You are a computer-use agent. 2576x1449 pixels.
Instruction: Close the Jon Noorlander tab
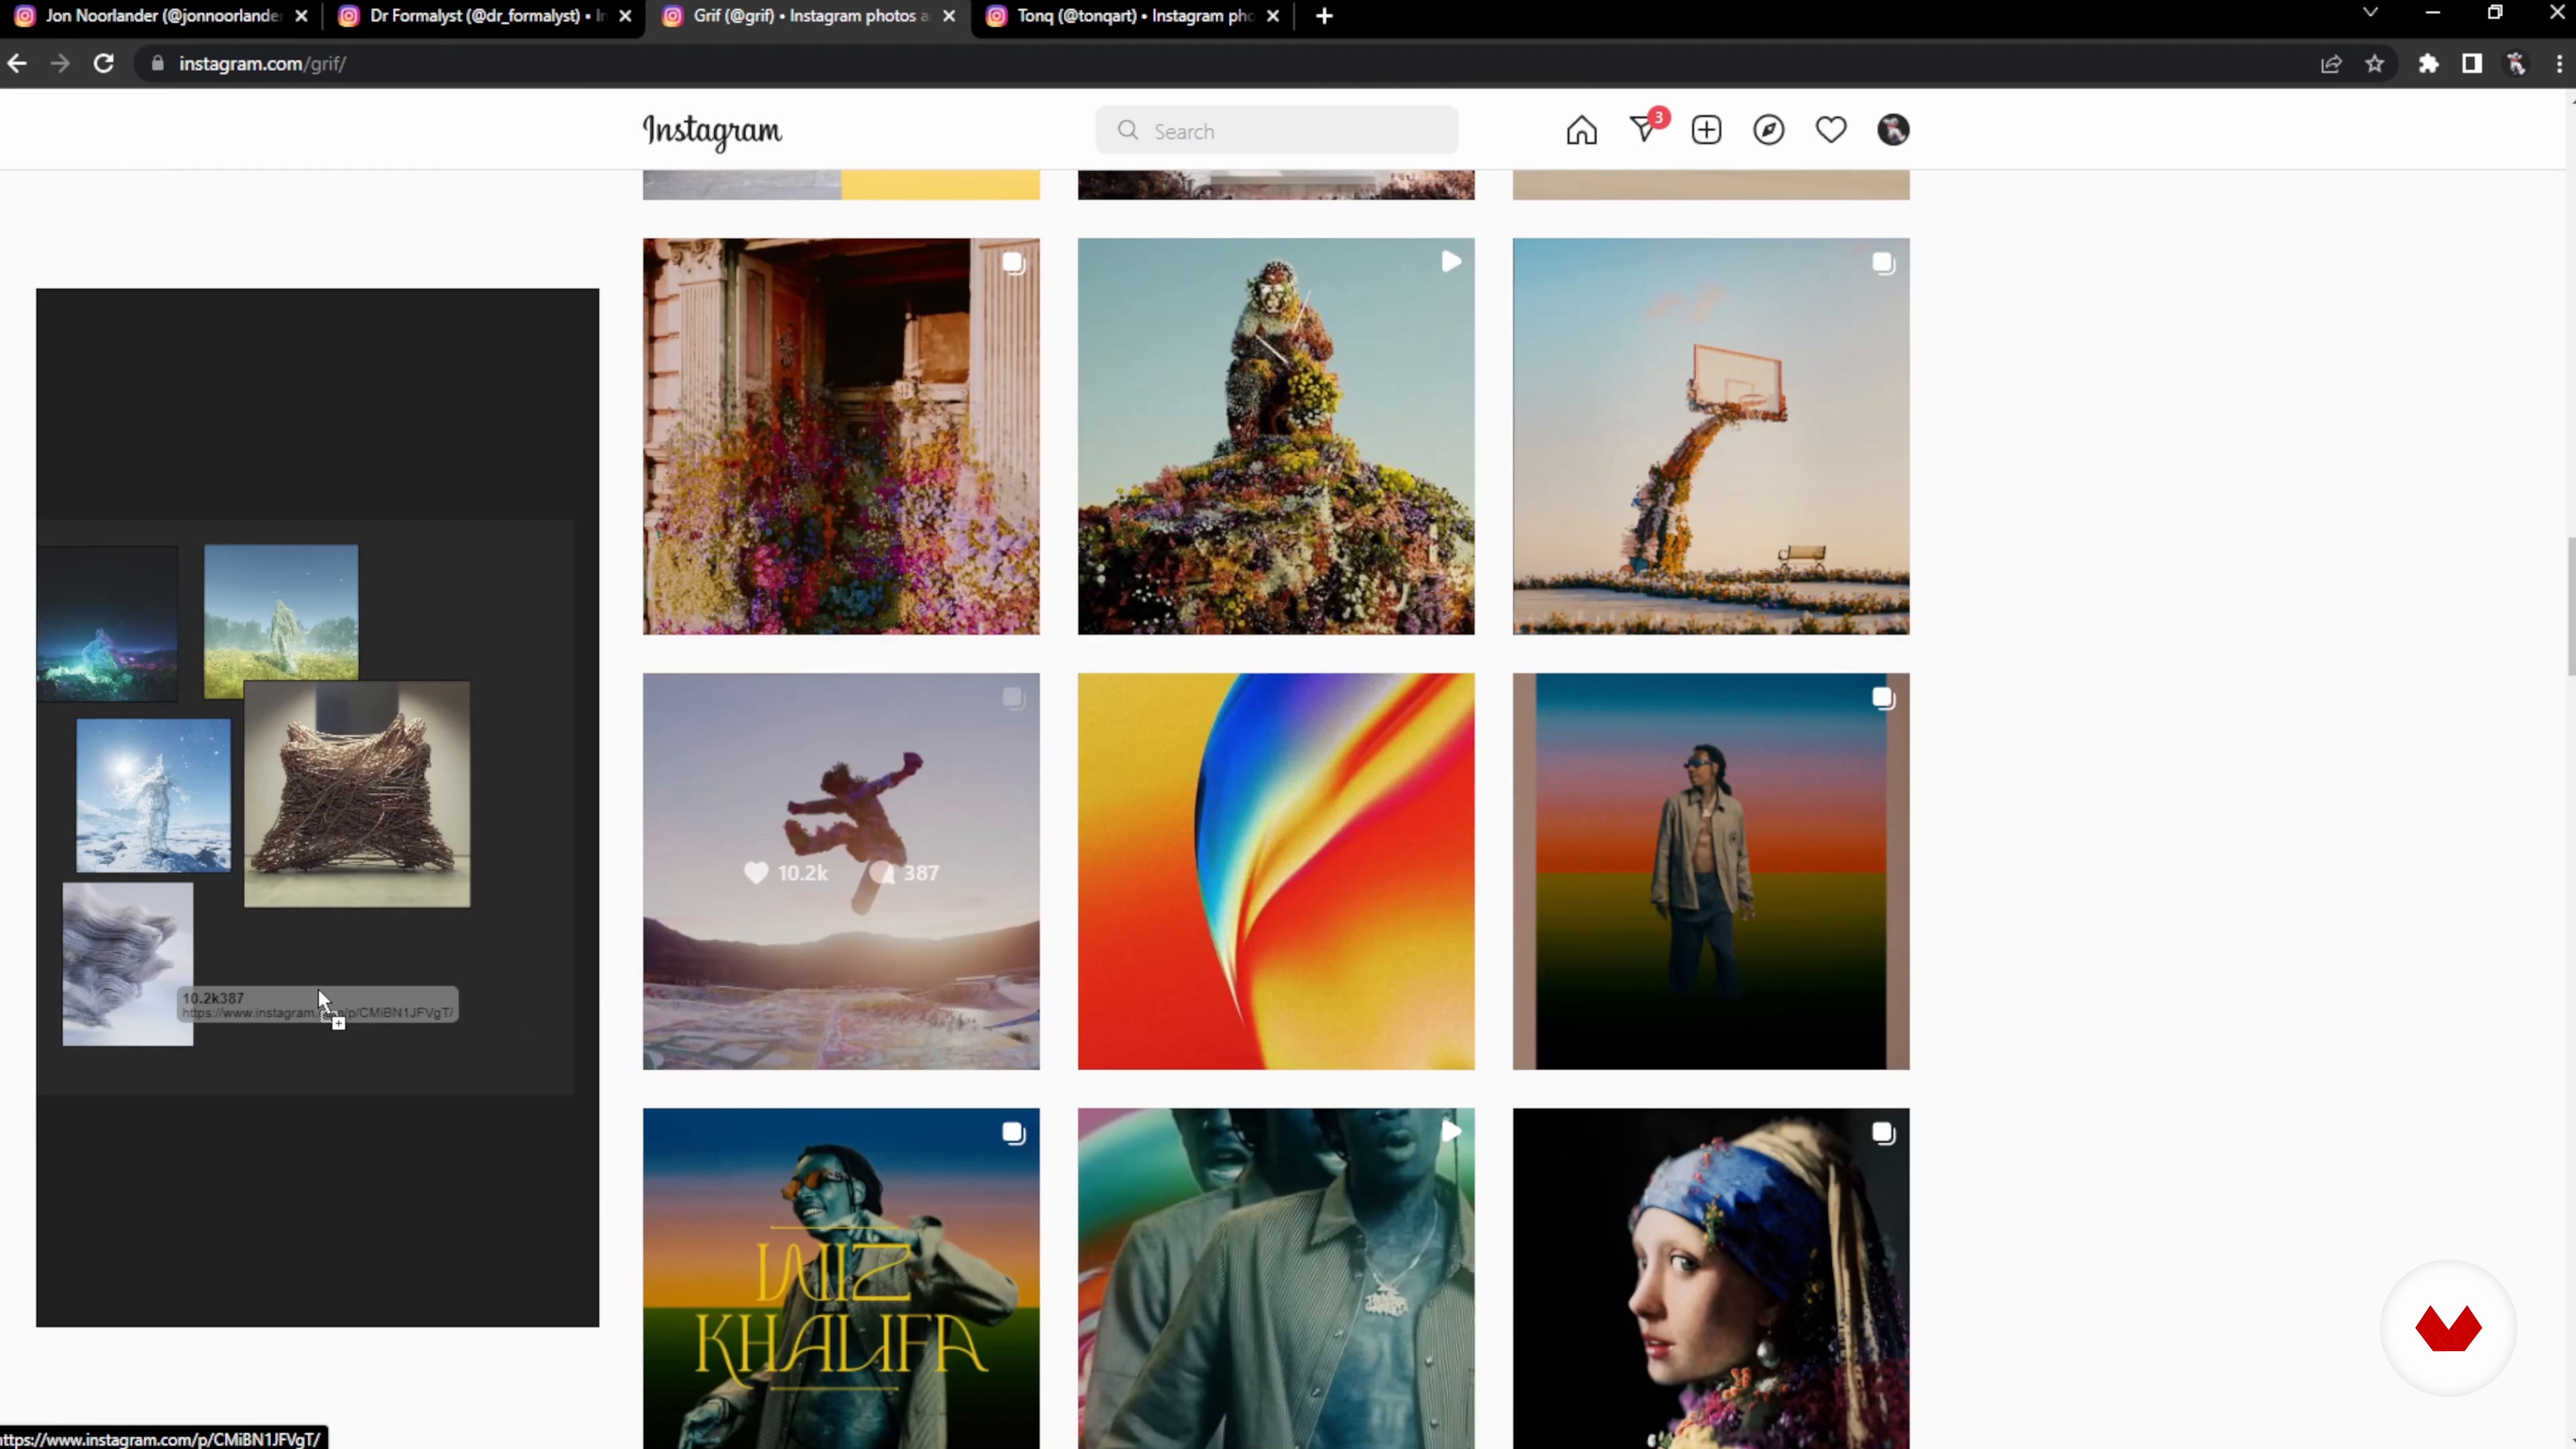[x=301, y=16]
